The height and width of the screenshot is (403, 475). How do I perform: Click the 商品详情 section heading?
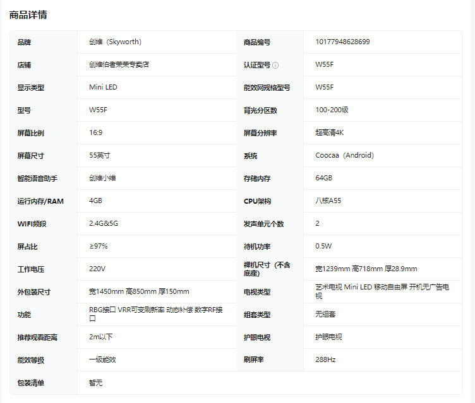point(28,15)
